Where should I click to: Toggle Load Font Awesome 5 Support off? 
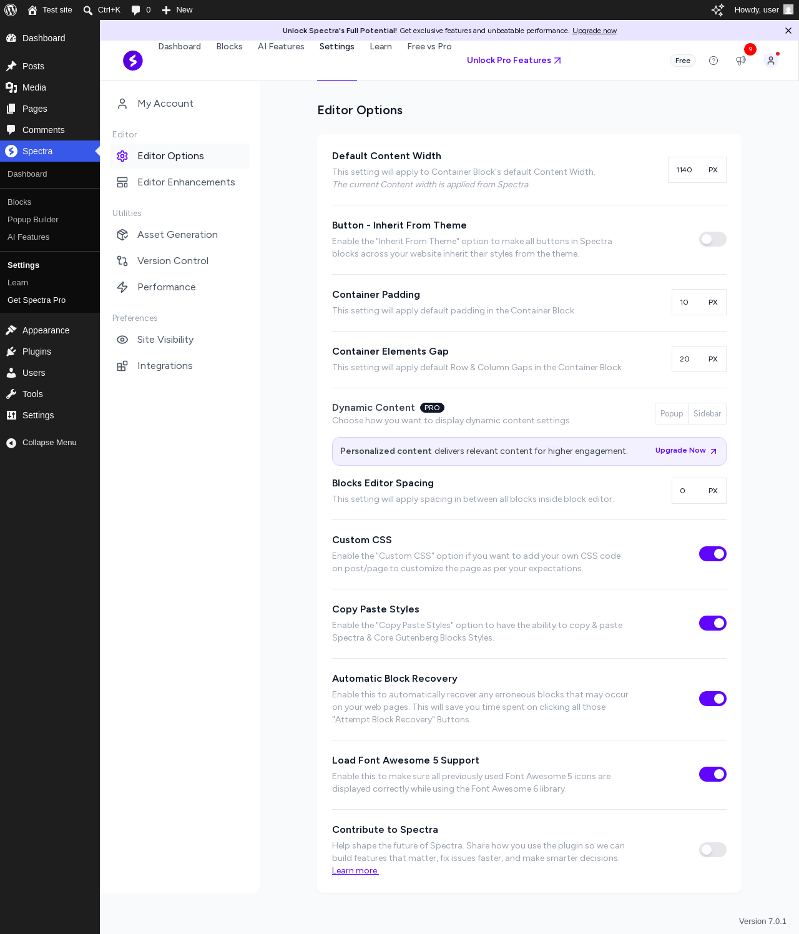tap(713, 774)
